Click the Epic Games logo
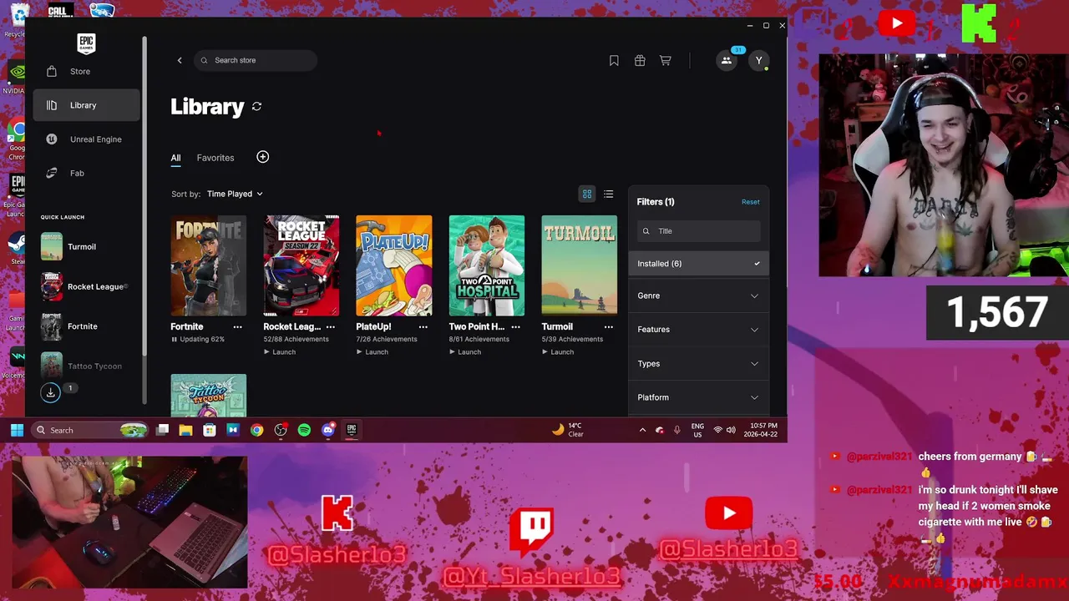1069x601 pixels. (x=86, y=43)
